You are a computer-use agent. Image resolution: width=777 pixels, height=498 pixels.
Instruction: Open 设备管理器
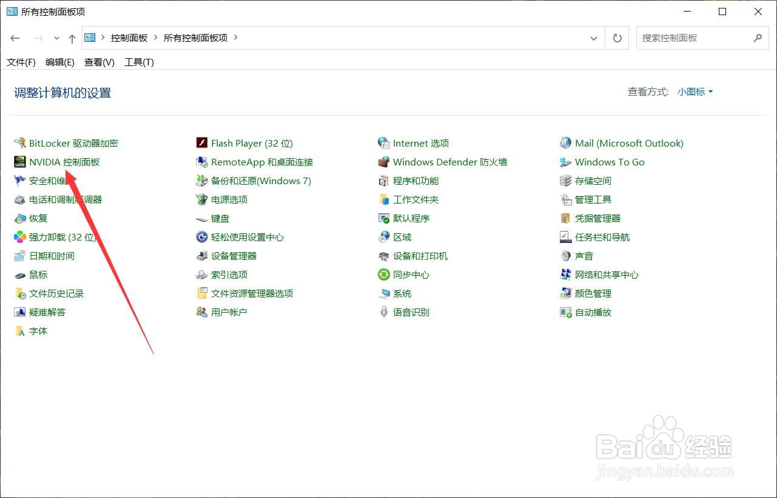(x=234, y=256)
